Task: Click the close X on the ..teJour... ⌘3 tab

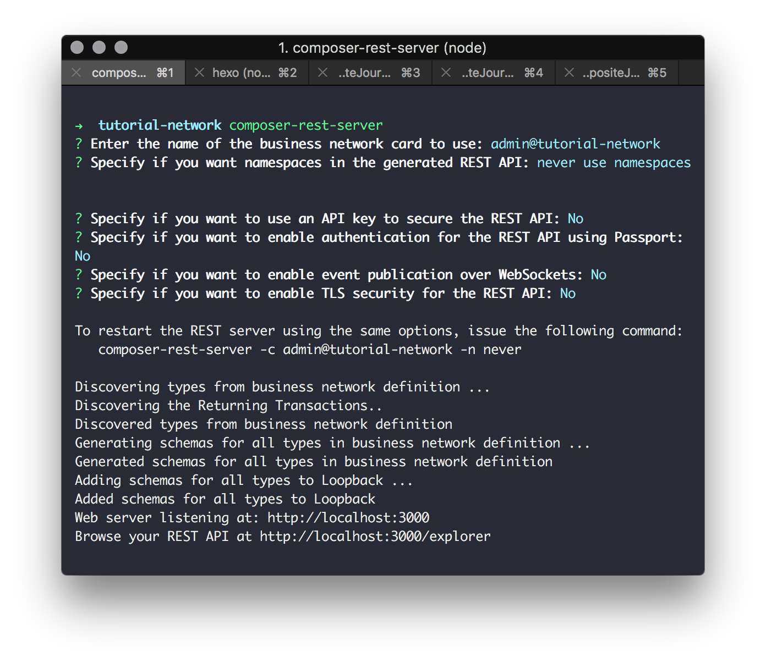Action: (x=322, y=72)
